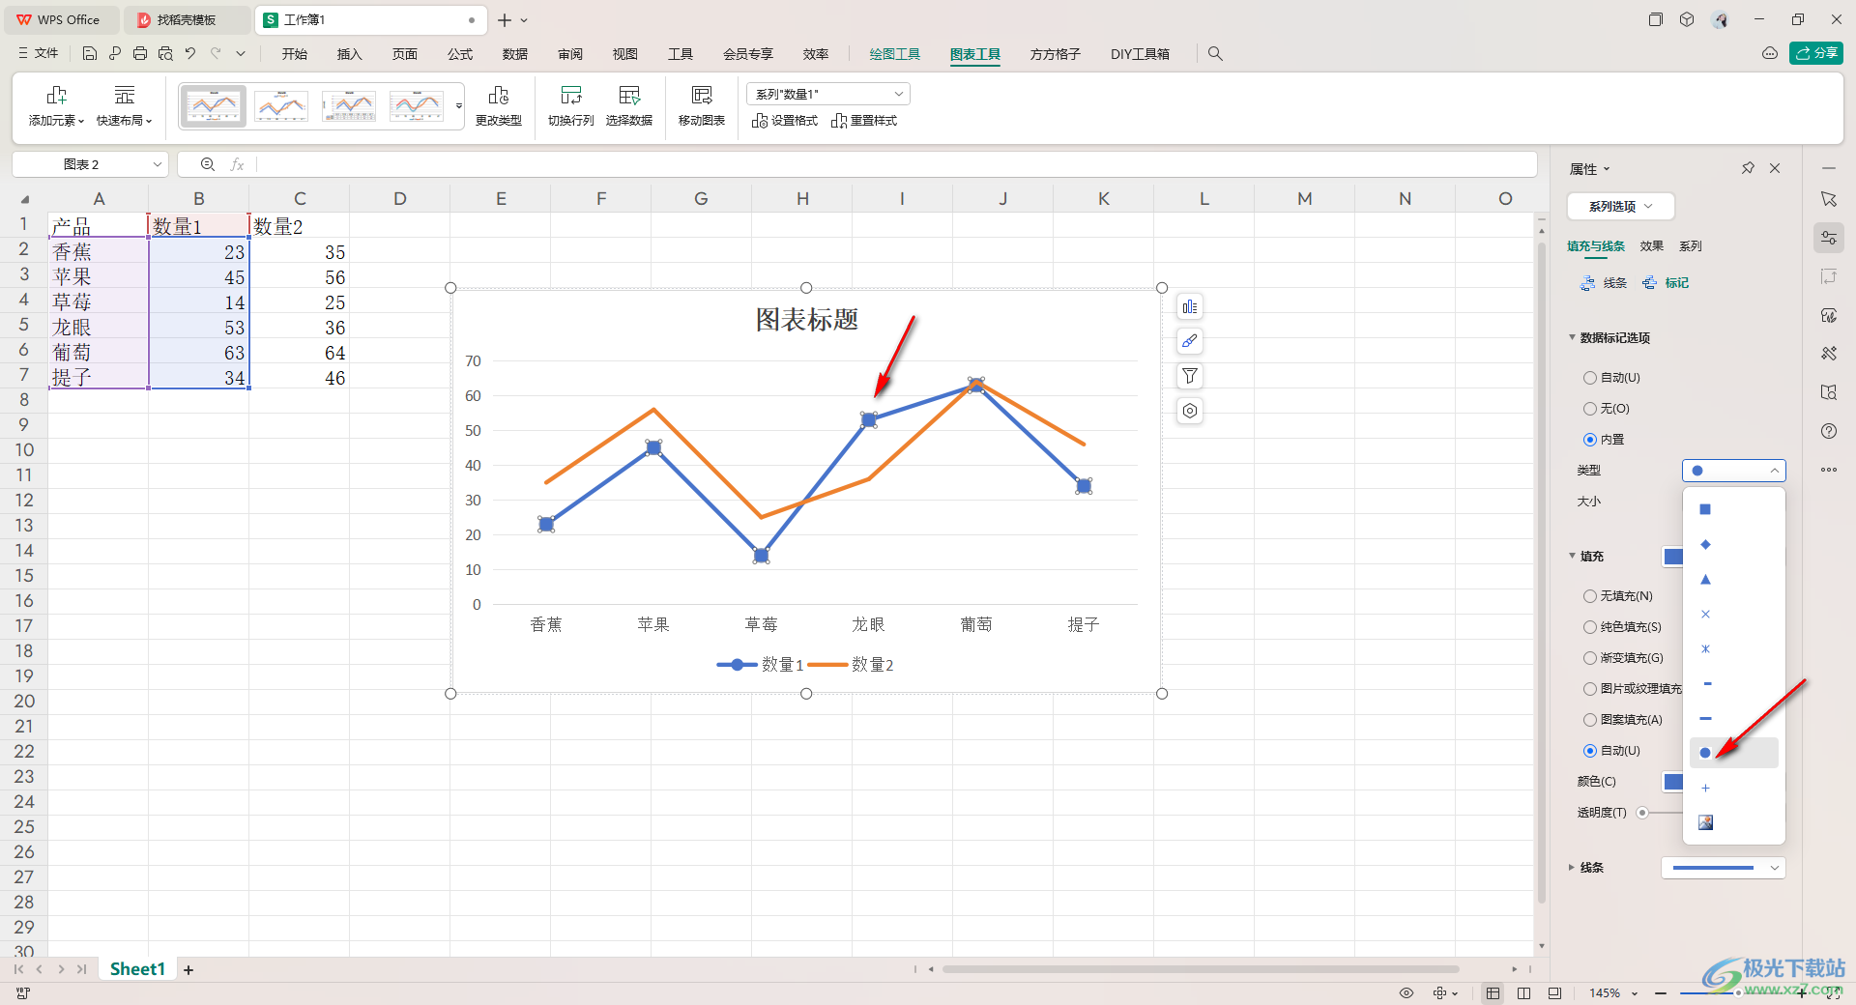
Task: Click the Undo arrow icon
Action: click(x=190, y=54)
